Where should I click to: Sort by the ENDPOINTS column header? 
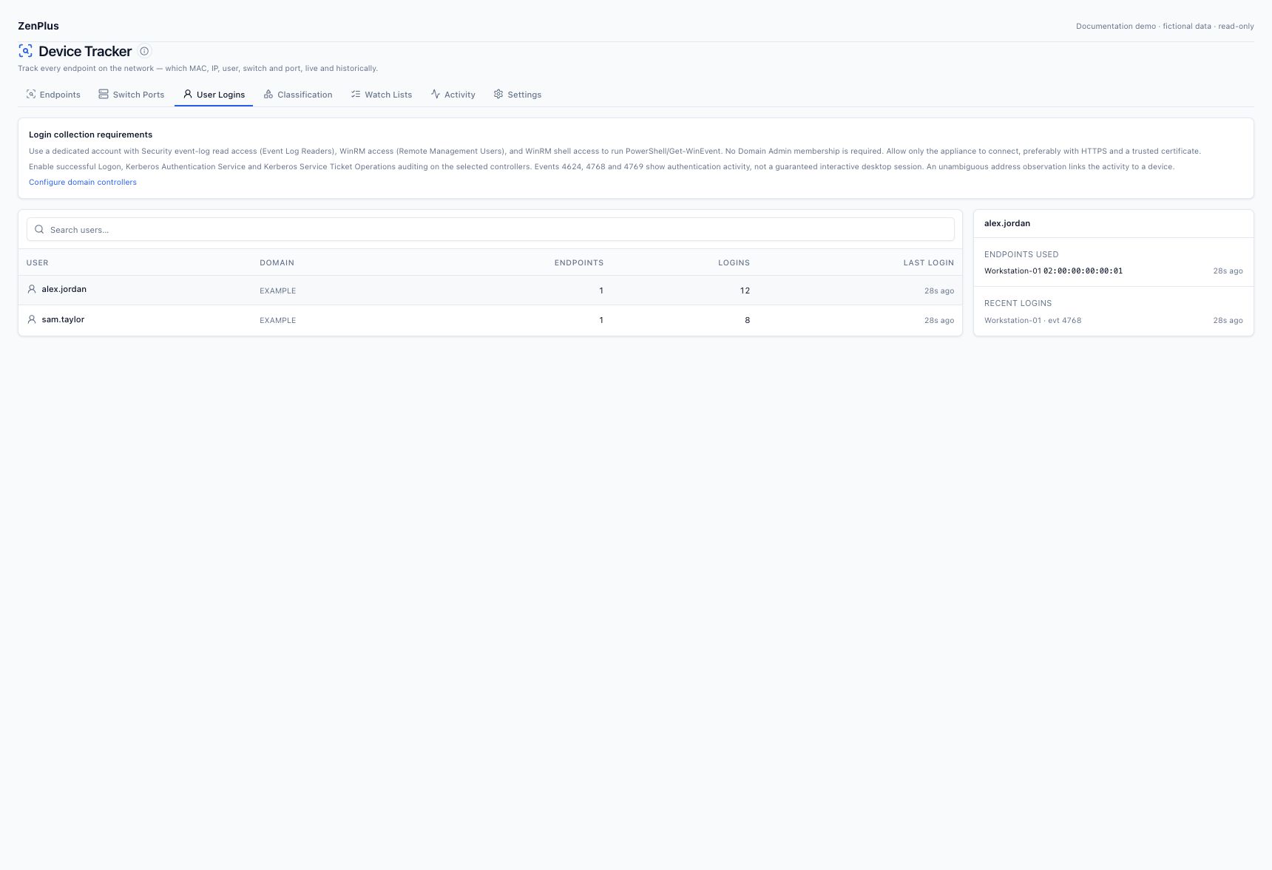pyautogui.click(x=579, y=262)
